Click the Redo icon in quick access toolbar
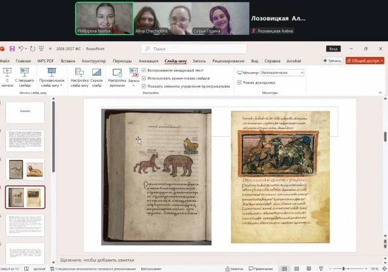Image resolution: width=388 pixels, height=272 pixels. (x=32, y=48)
